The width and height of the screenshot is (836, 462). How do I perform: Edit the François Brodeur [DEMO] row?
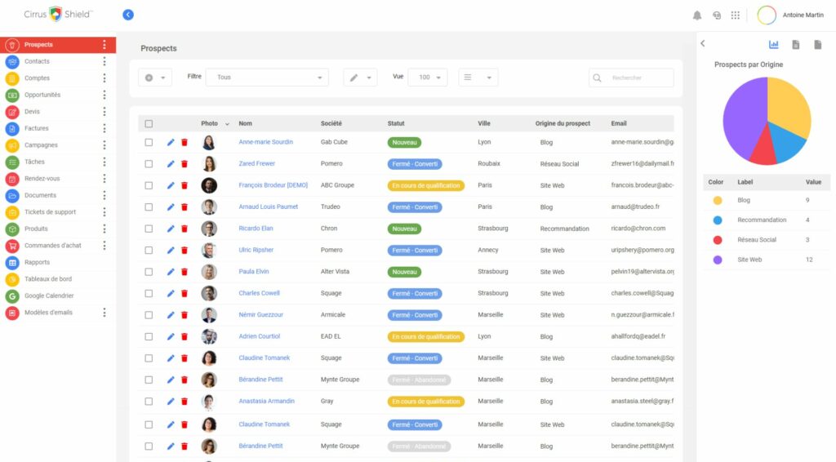pos(171,185)
